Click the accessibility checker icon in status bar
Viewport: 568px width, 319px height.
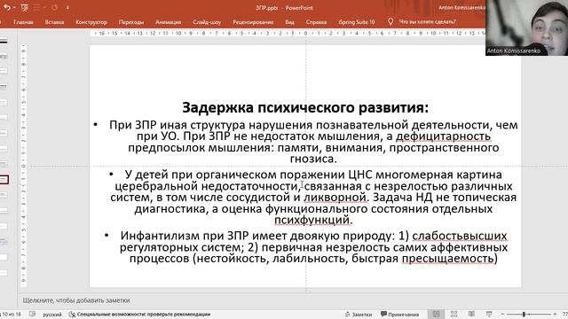pos(72,315)
